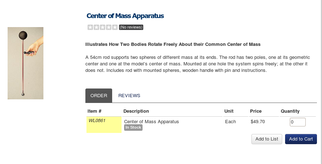Click the third rating star
The height and width of the screenshot is (164, 322).
pos(102,27)
